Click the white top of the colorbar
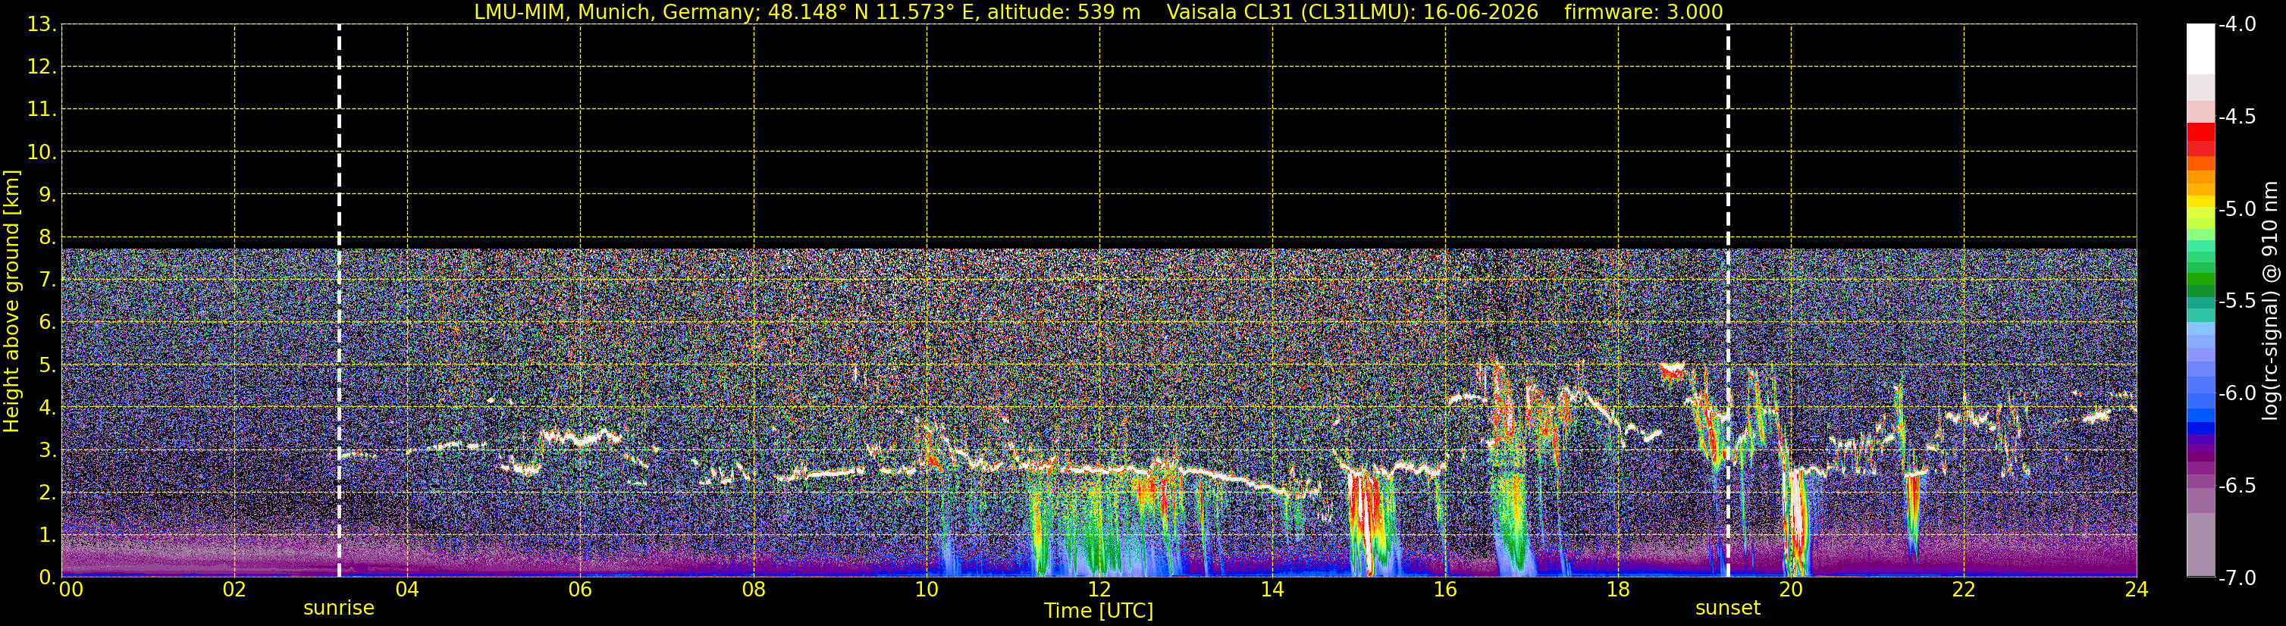The width and height of the screenshot is (2286, 626). [x=2201, y=49]
